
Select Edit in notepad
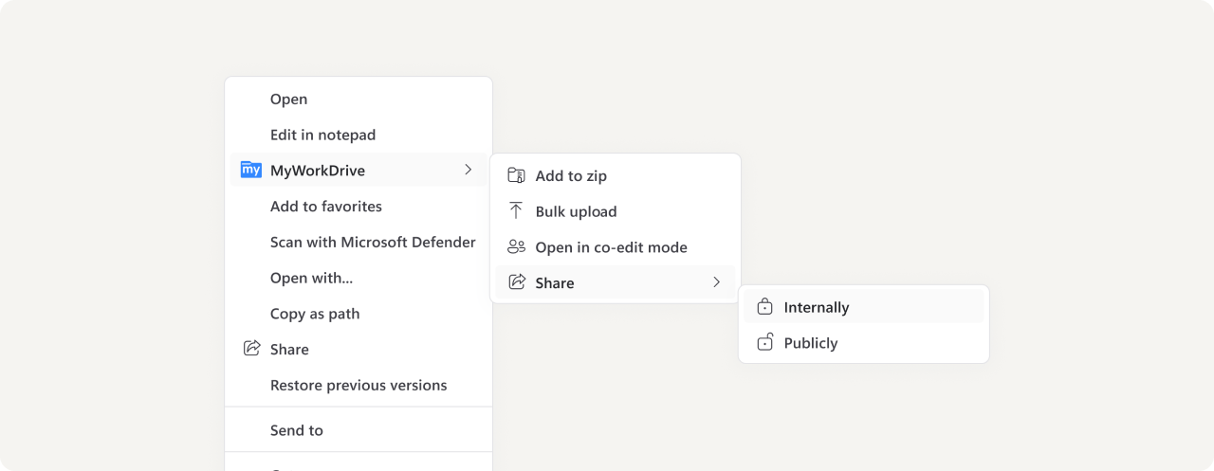[x=322, y=136]
